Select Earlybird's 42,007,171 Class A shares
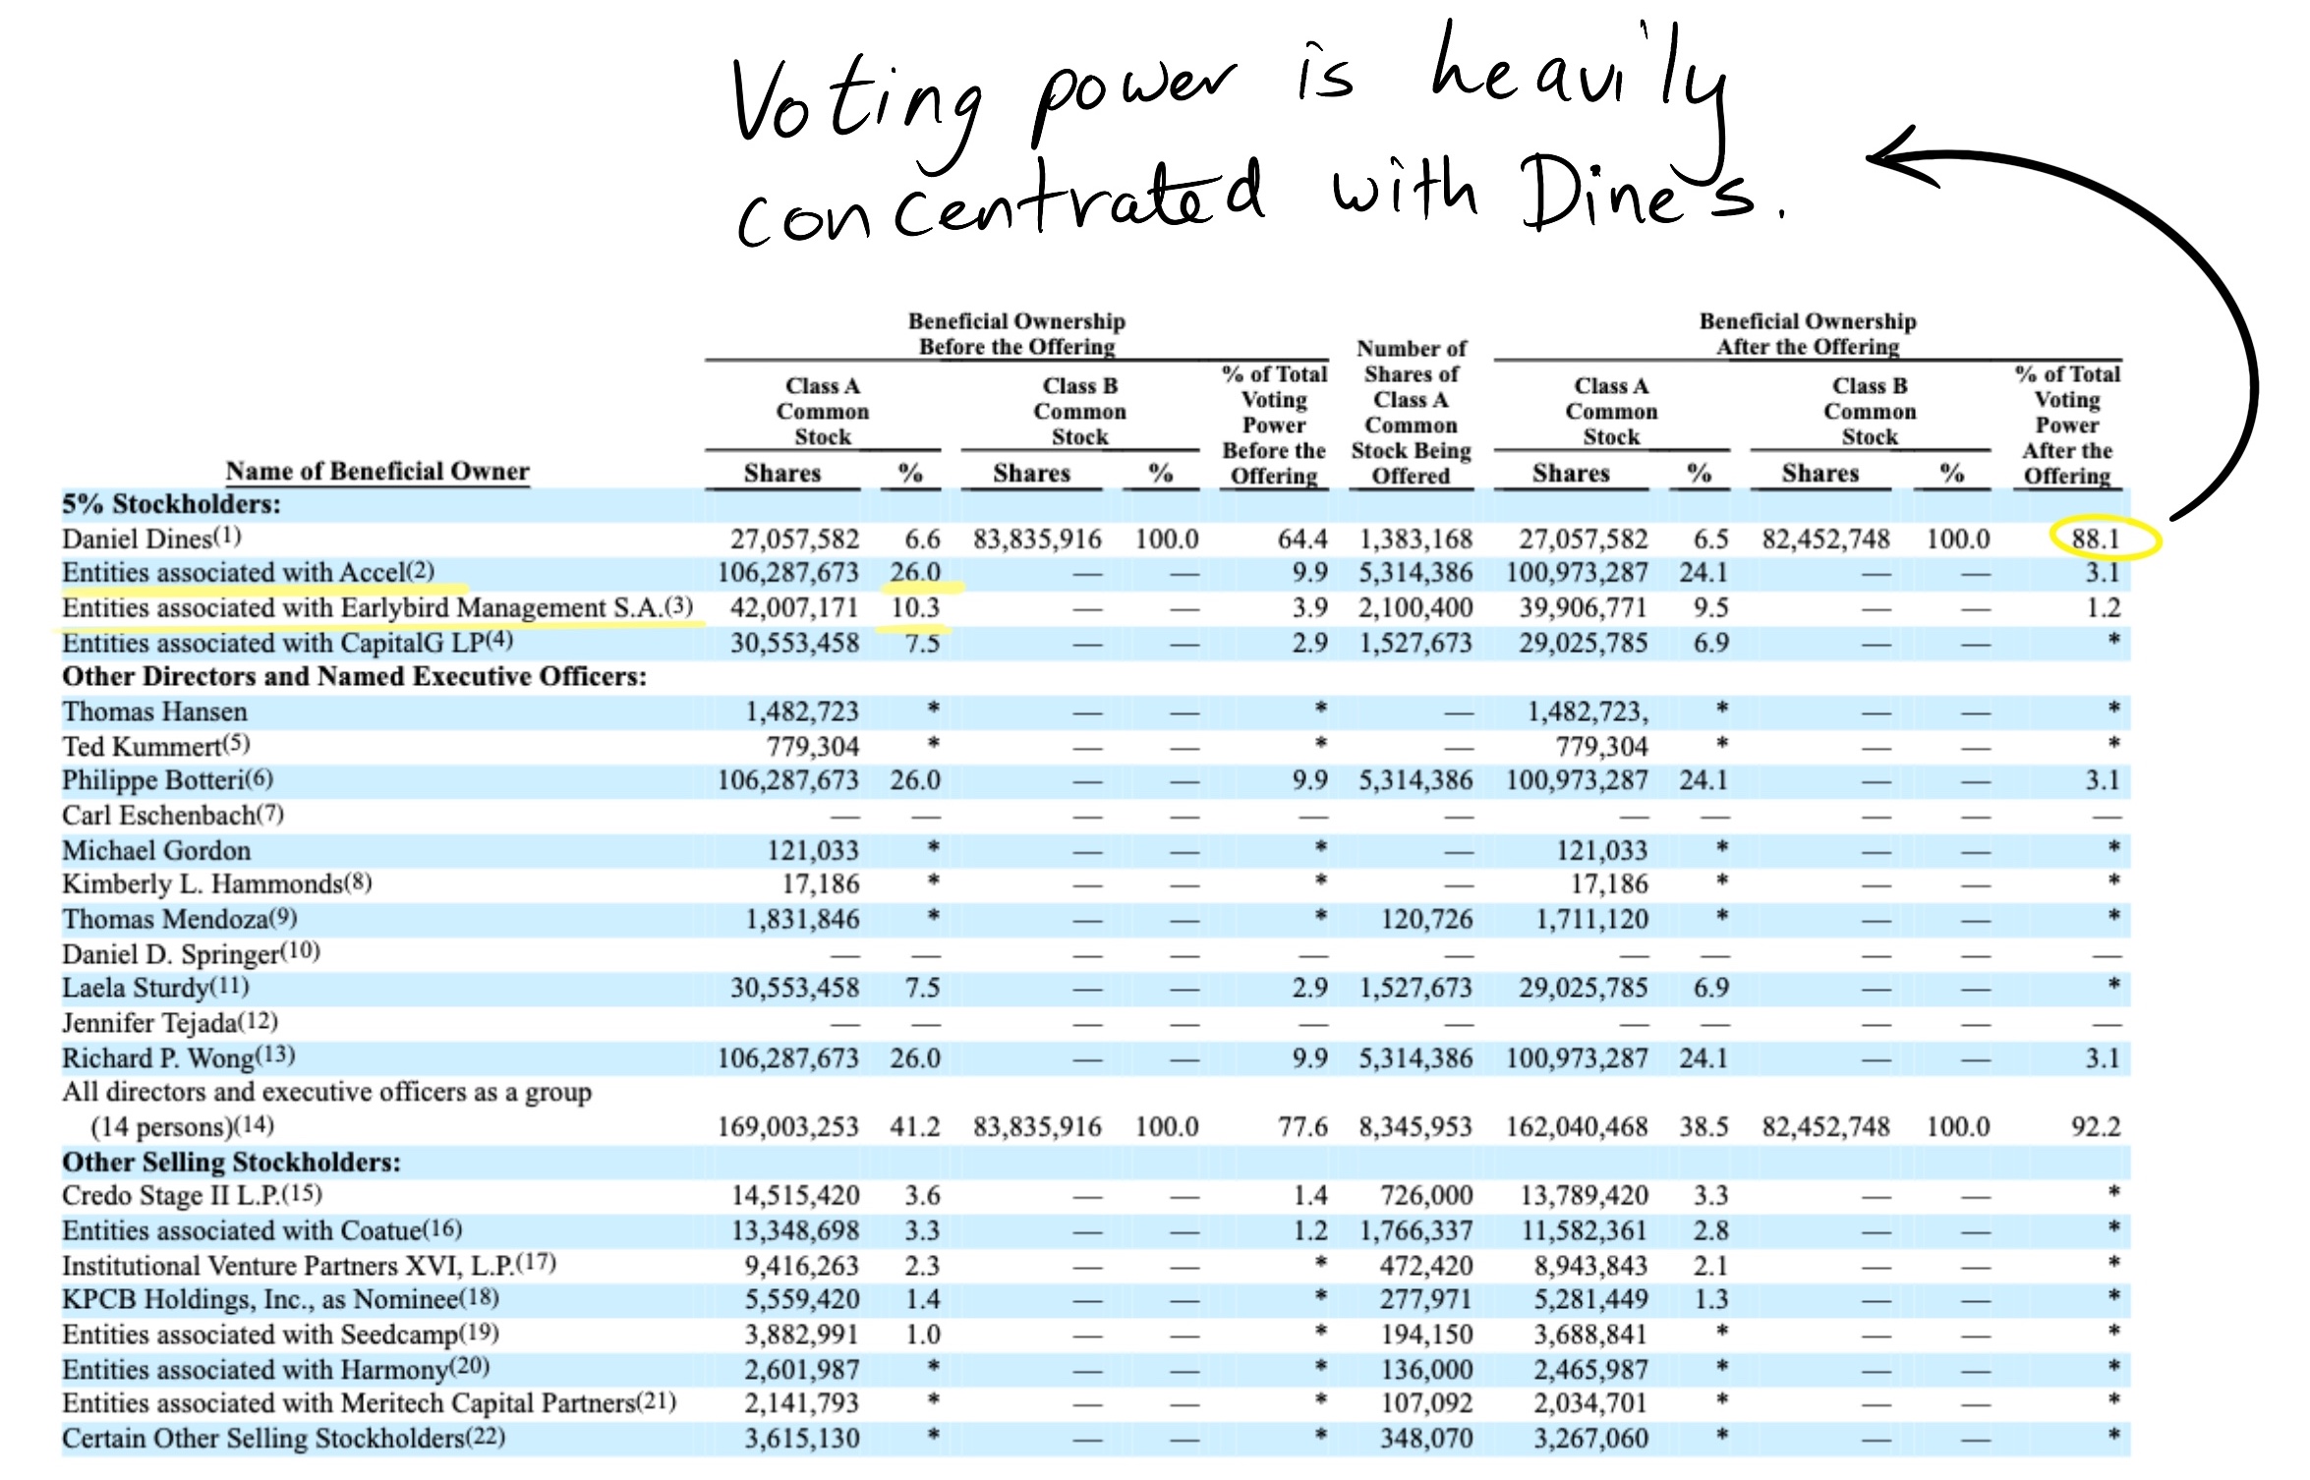Image resolution: width=2310 pixels, height=1480 pixels. tap(794, 607)
